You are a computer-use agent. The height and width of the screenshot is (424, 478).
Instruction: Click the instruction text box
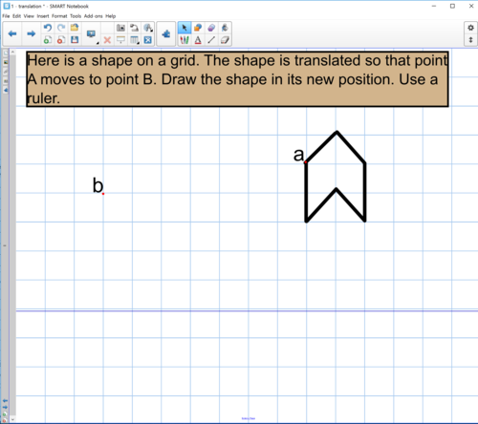coord(237,79)
